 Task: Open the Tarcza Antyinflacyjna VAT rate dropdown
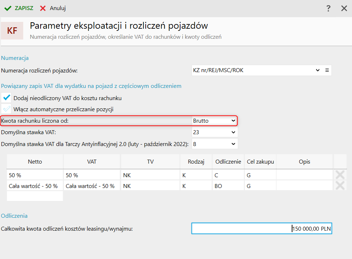tap(233, 144)
